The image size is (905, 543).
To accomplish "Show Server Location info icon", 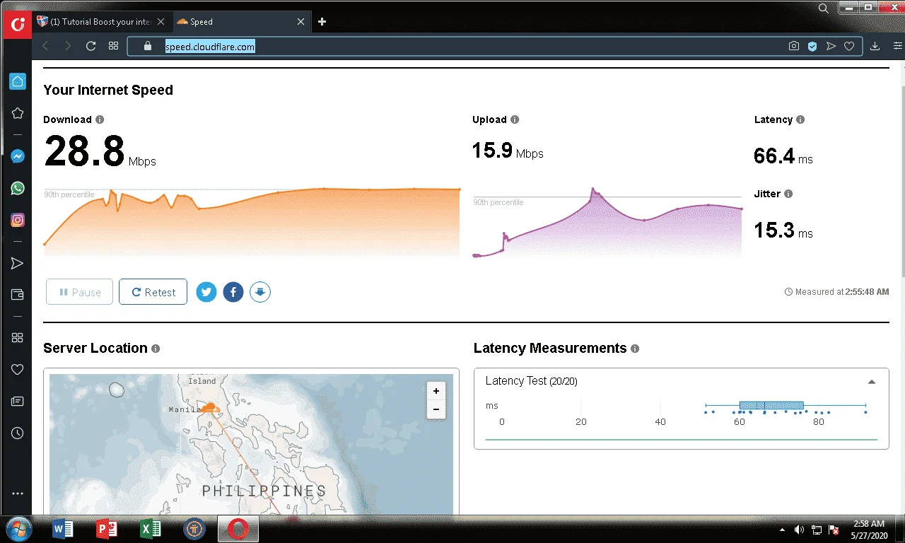I will tap(156, 349).
